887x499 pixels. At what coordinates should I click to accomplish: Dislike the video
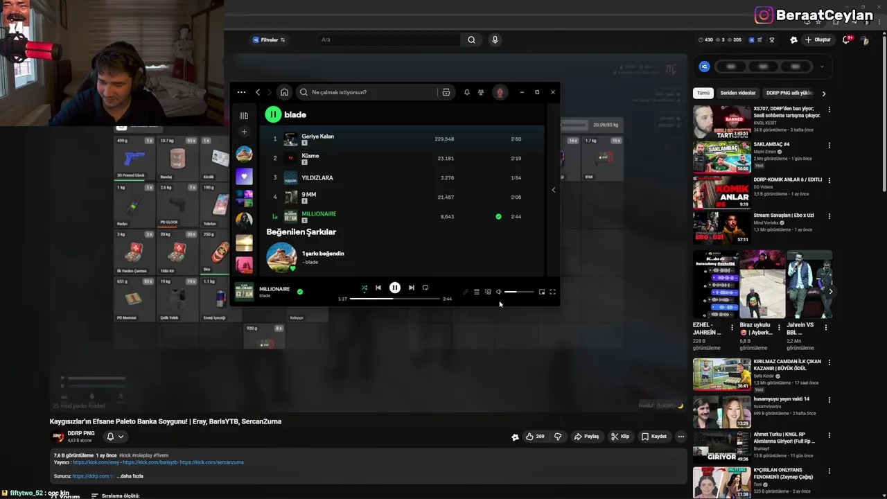[x=558, y=437]
